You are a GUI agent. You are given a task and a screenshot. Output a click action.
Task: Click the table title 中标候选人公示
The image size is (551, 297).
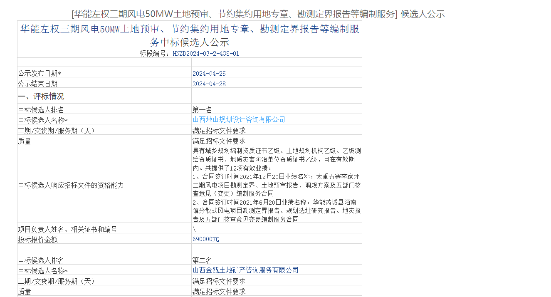tap(190, 36)
